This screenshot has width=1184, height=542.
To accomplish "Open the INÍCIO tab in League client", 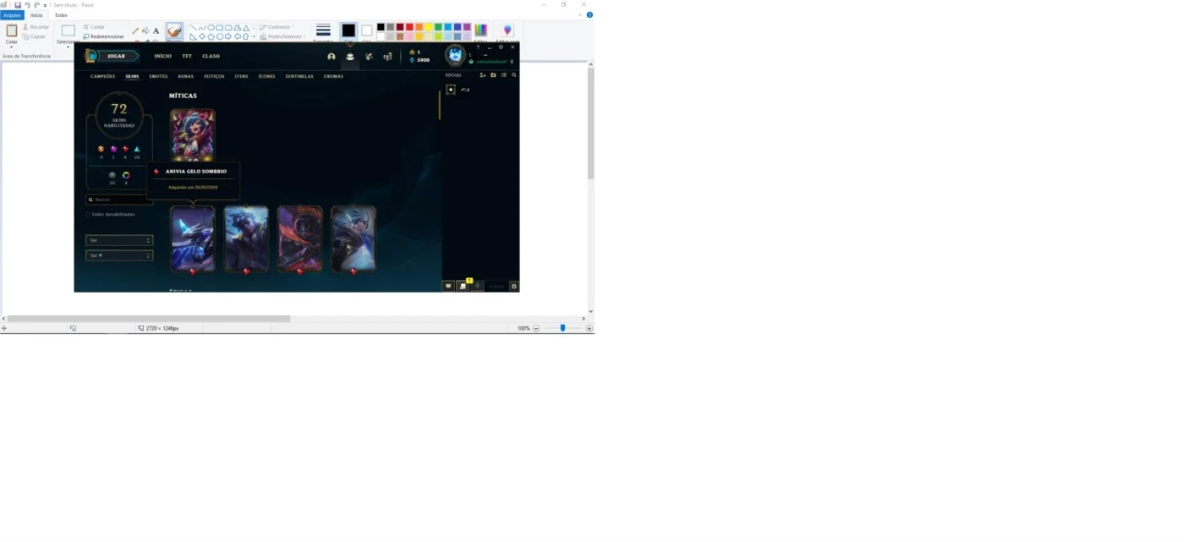I will 162,56.
